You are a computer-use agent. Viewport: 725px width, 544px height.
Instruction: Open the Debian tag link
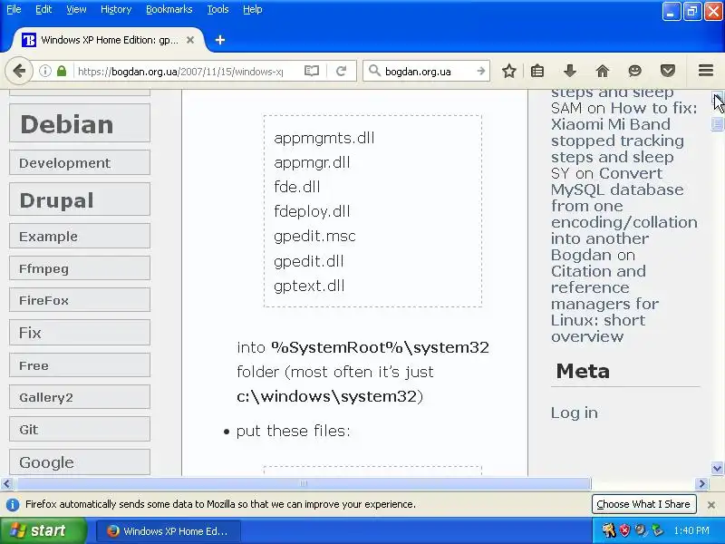[x=80, y=123]
